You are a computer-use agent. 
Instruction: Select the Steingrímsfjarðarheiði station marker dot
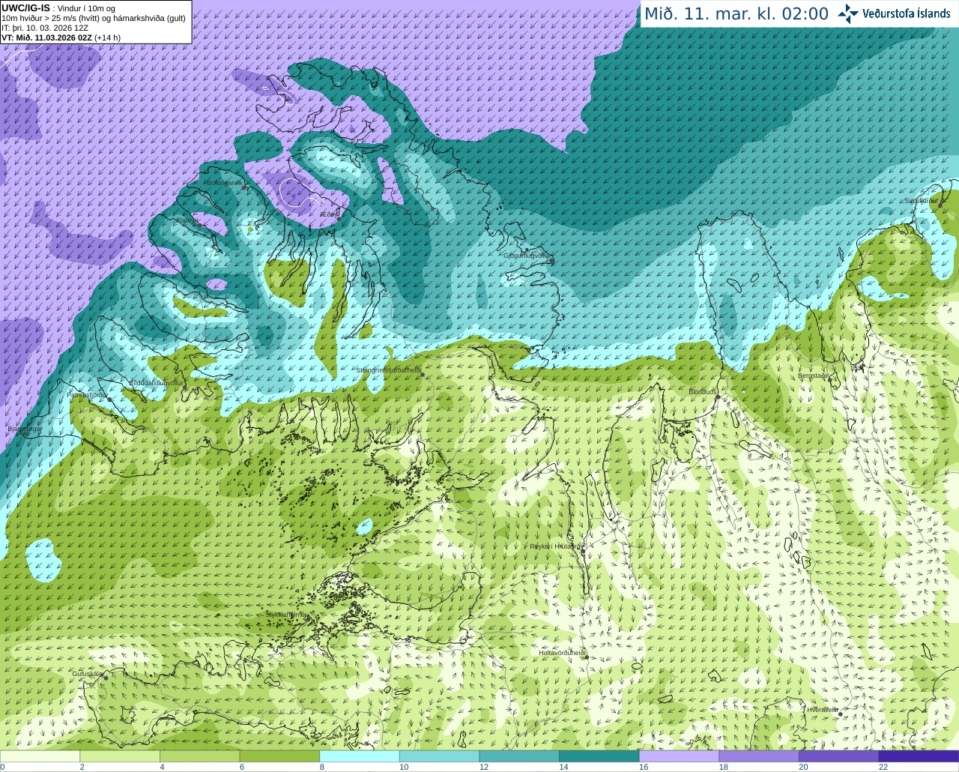coord(423,374)
